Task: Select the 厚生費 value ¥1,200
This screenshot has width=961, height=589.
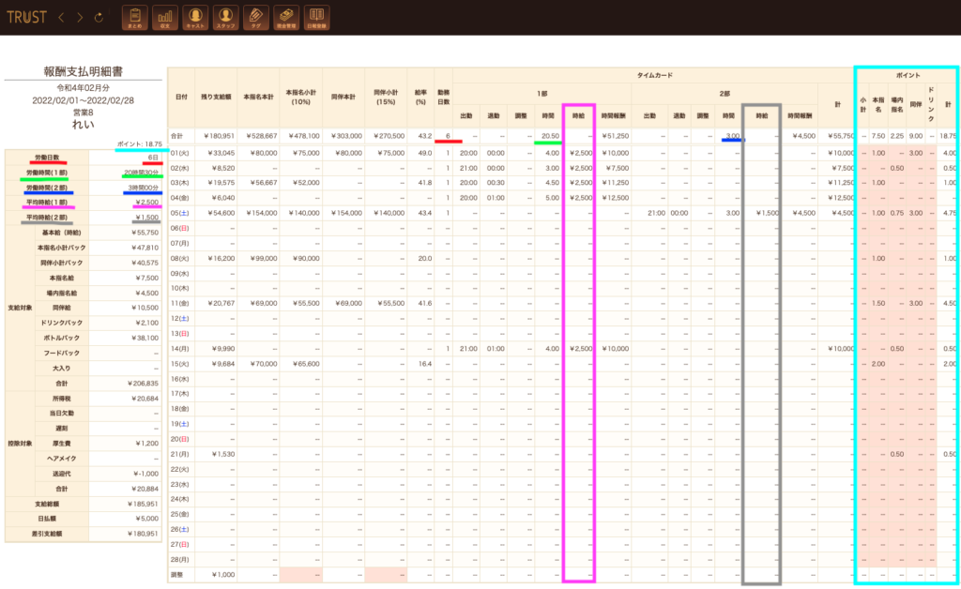Action: [147, 444]
